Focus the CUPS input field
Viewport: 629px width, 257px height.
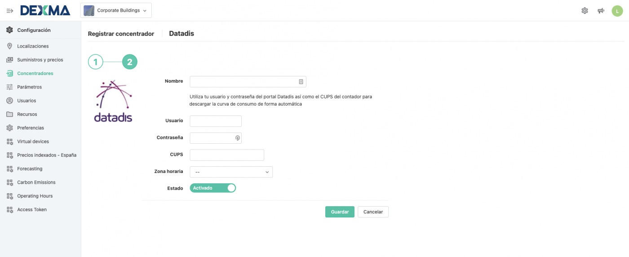point(227,155)
